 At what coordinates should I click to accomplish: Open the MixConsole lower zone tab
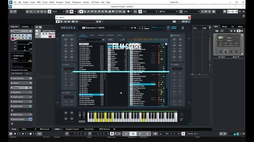pos(44,129)
